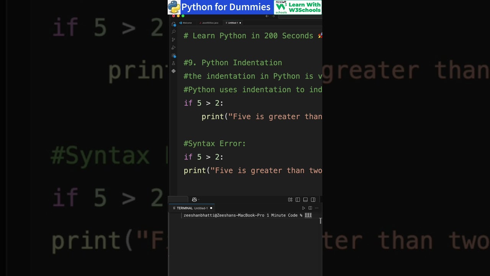Open the More Actions ellipsis menu
The width and height of the screenshot is (490, 276).
click(x=316, y=208)
